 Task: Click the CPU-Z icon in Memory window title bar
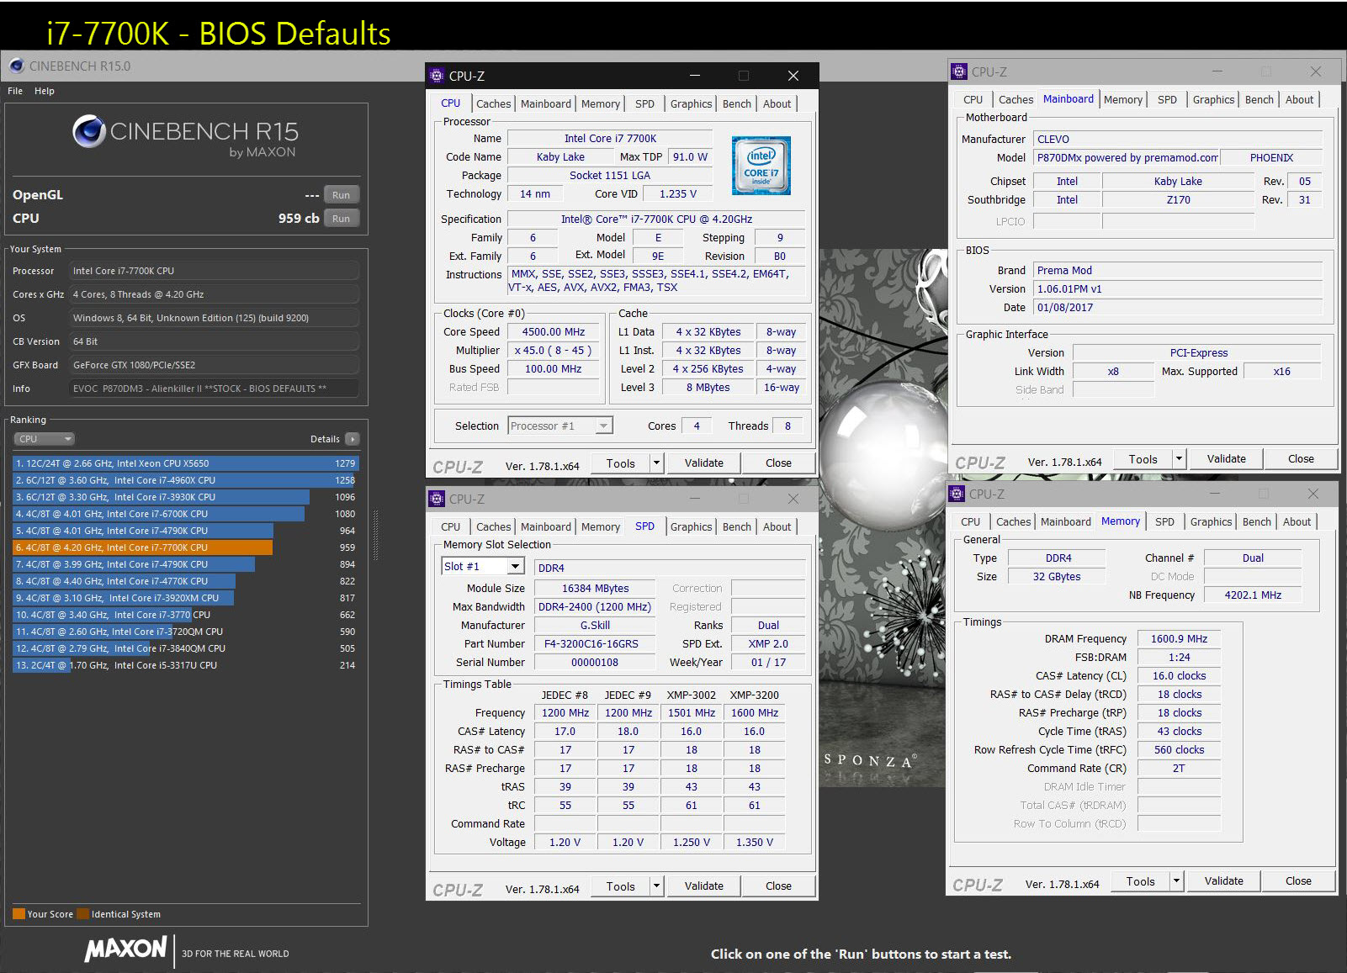click(x=956, y=494)
